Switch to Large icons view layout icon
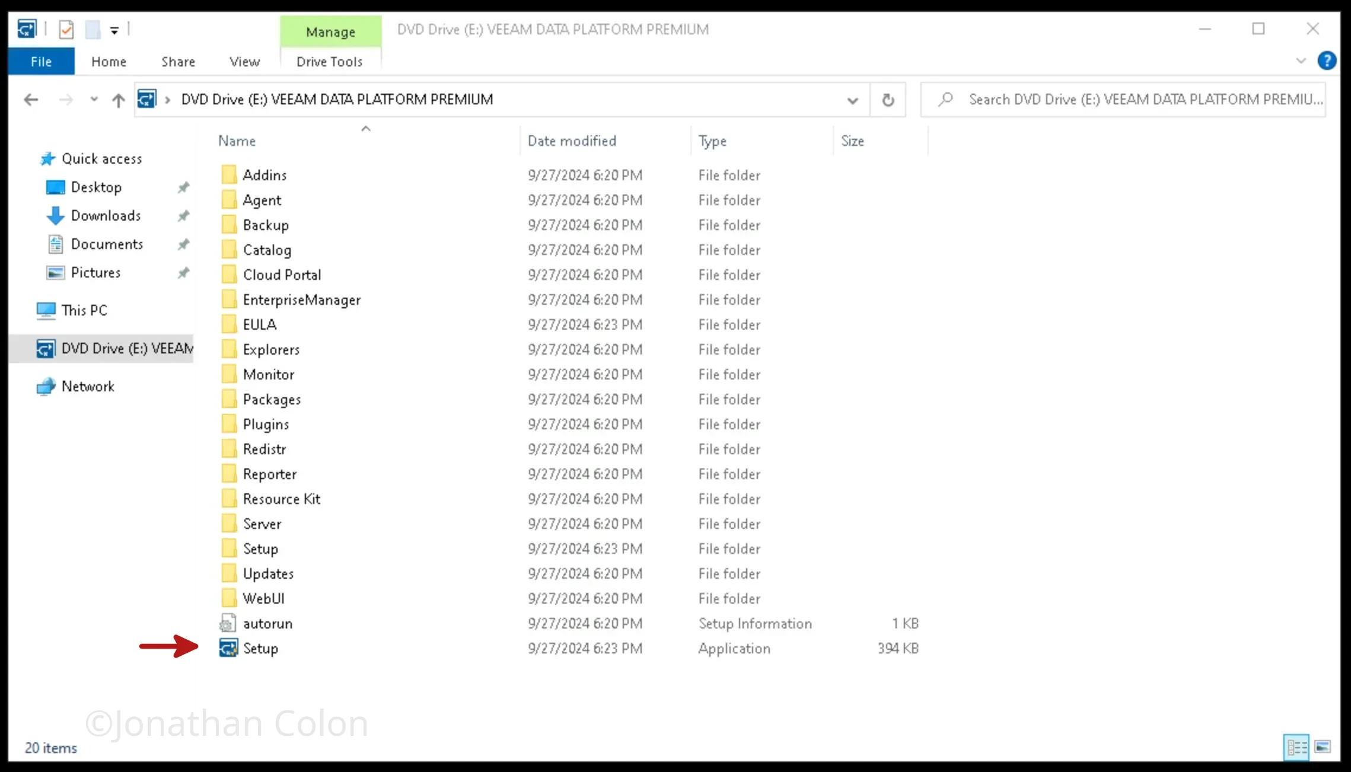The height and width of the screenshot is (772, 1351). pyautogui.click(x=1323, y=747)
